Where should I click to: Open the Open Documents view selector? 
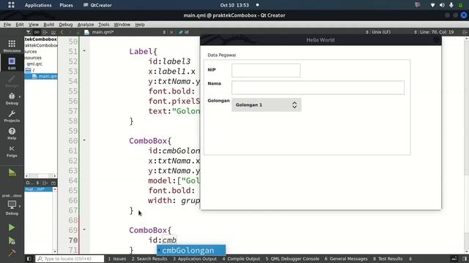pos(32,183)
